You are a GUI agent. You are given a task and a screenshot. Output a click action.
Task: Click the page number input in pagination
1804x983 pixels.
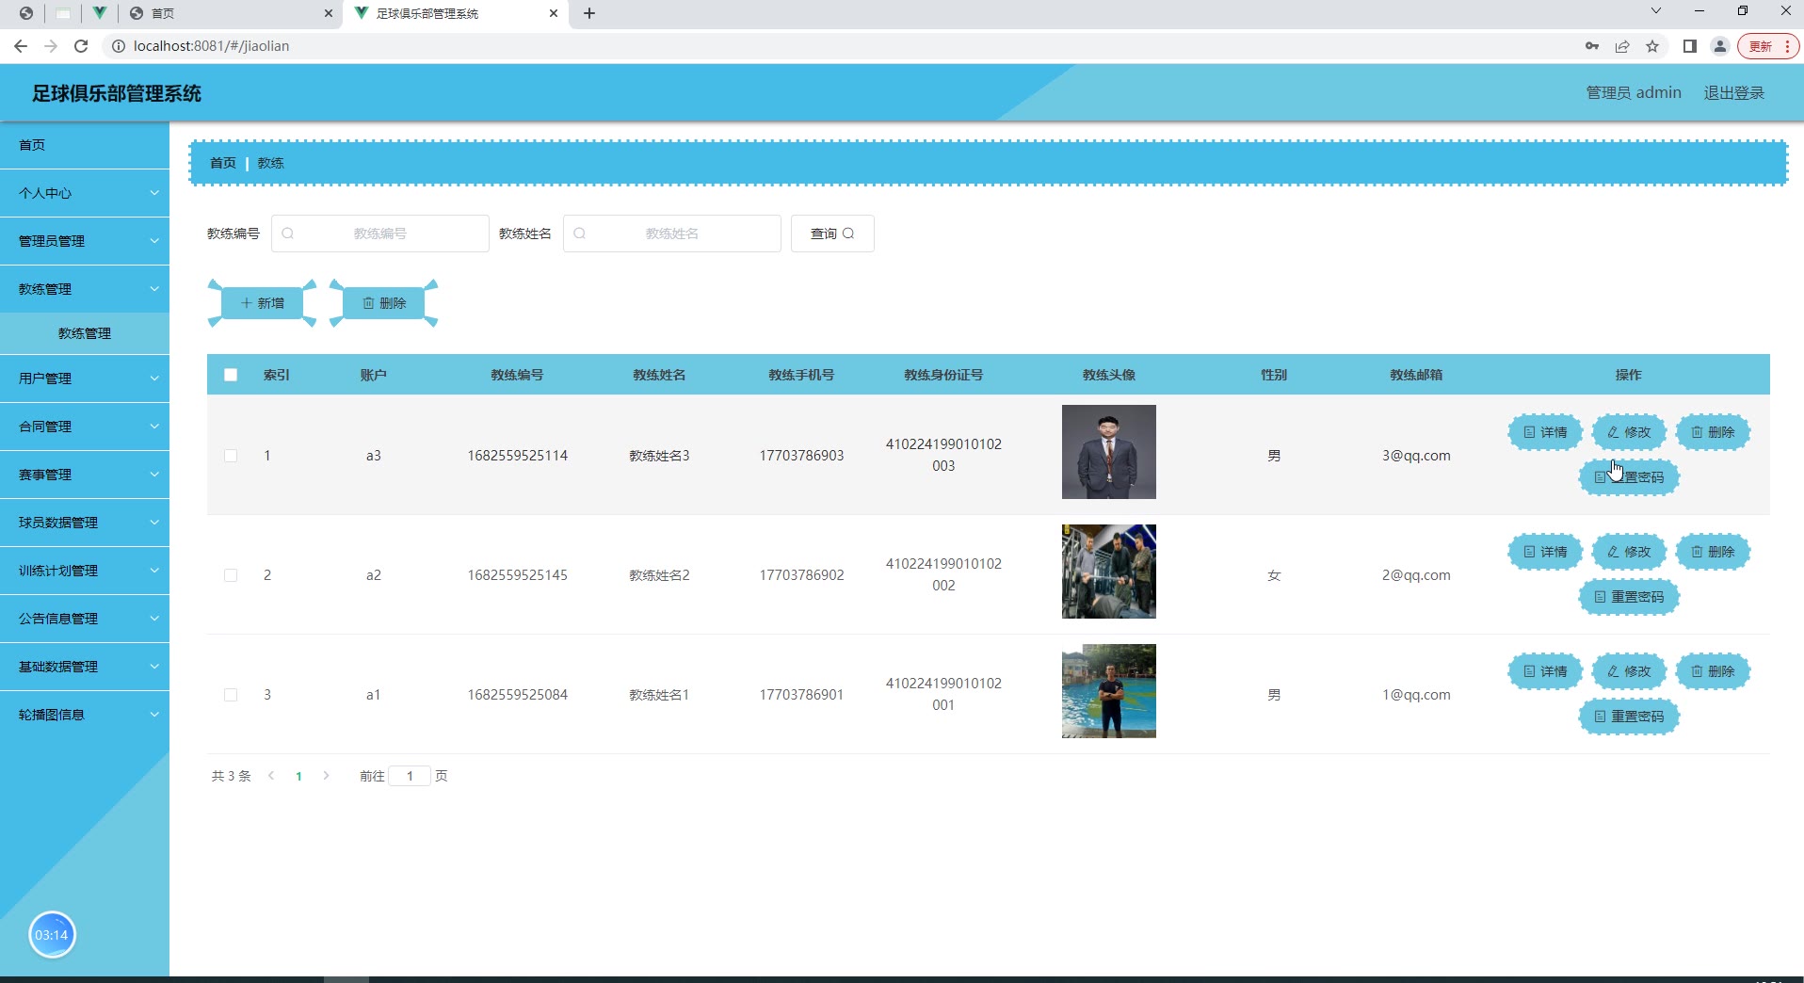click(x=410, y=776)
